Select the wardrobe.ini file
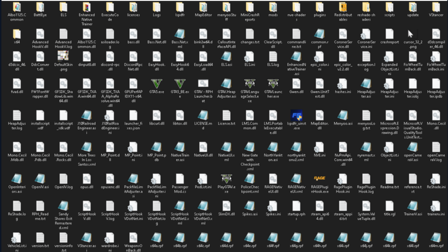The width and height of the screenshot is (448, 252). (x=110, y=238)
